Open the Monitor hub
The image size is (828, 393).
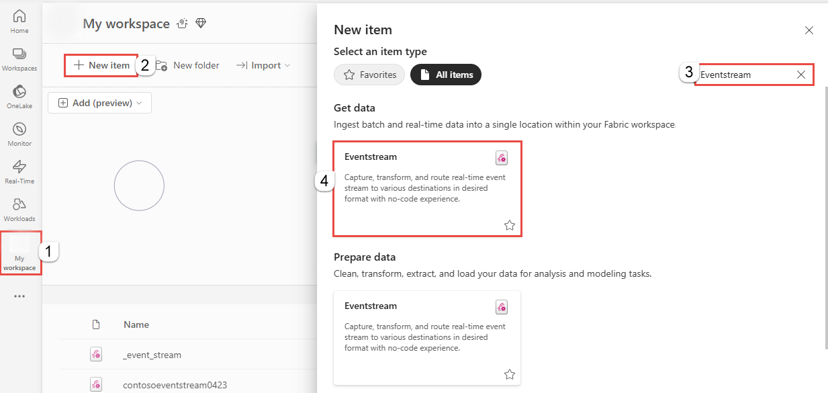coord(19,132)
